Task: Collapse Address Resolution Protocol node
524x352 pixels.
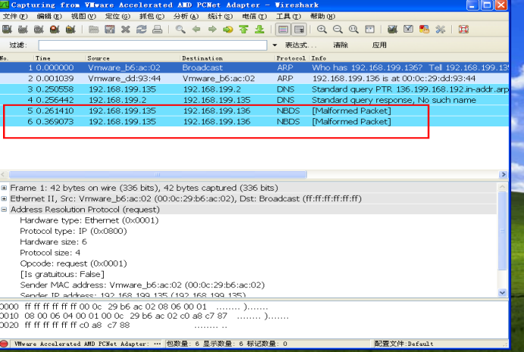Action: point(4,210)
